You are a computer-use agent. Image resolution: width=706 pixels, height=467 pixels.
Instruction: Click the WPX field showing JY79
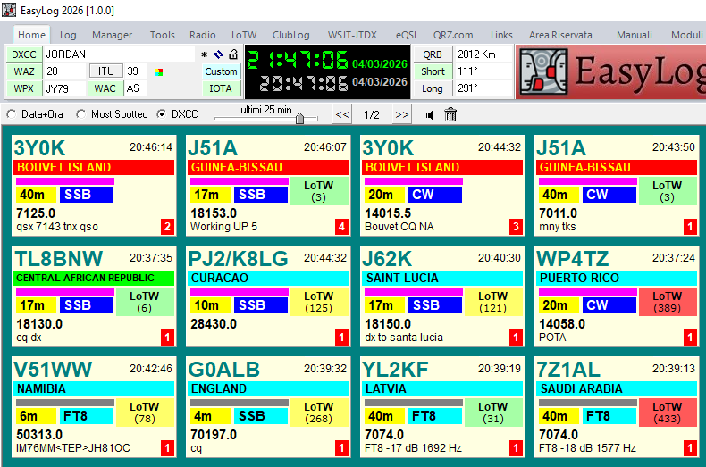pyautogui.click(x=65, y=88)
